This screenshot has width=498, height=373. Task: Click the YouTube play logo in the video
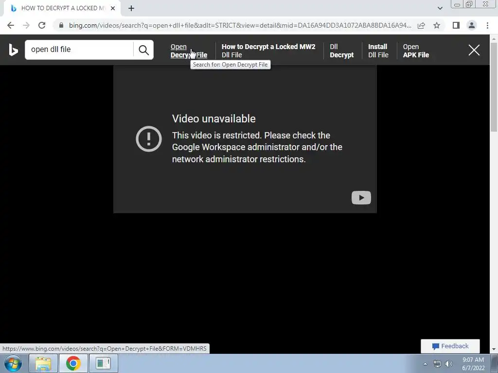coord(361,198)
